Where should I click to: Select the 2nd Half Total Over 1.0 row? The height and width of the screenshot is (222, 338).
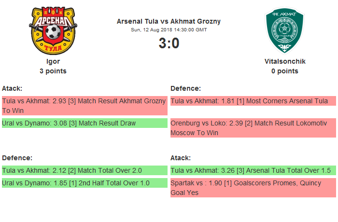click(84, 183)
